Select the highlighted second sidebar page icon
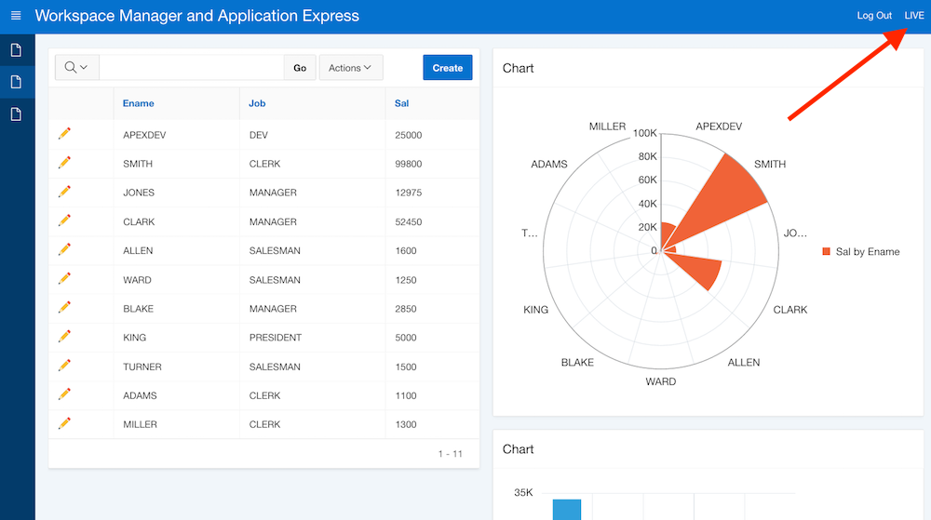The width and height of the screenshot is (931, 520). (x=16, y=82)
